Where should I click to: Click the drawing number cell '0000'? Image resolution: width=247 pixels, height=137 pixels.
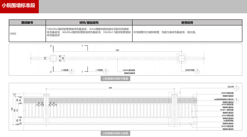[x=13, y=34]
